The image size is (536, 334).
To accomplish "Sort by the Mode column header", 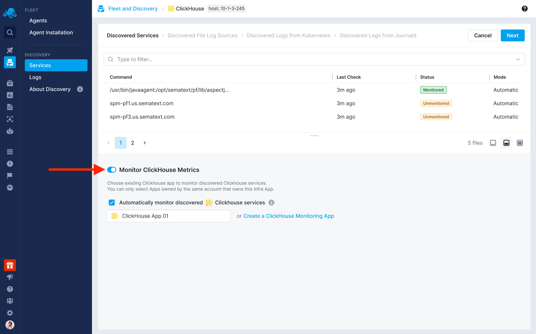I will tap(500, 77).
